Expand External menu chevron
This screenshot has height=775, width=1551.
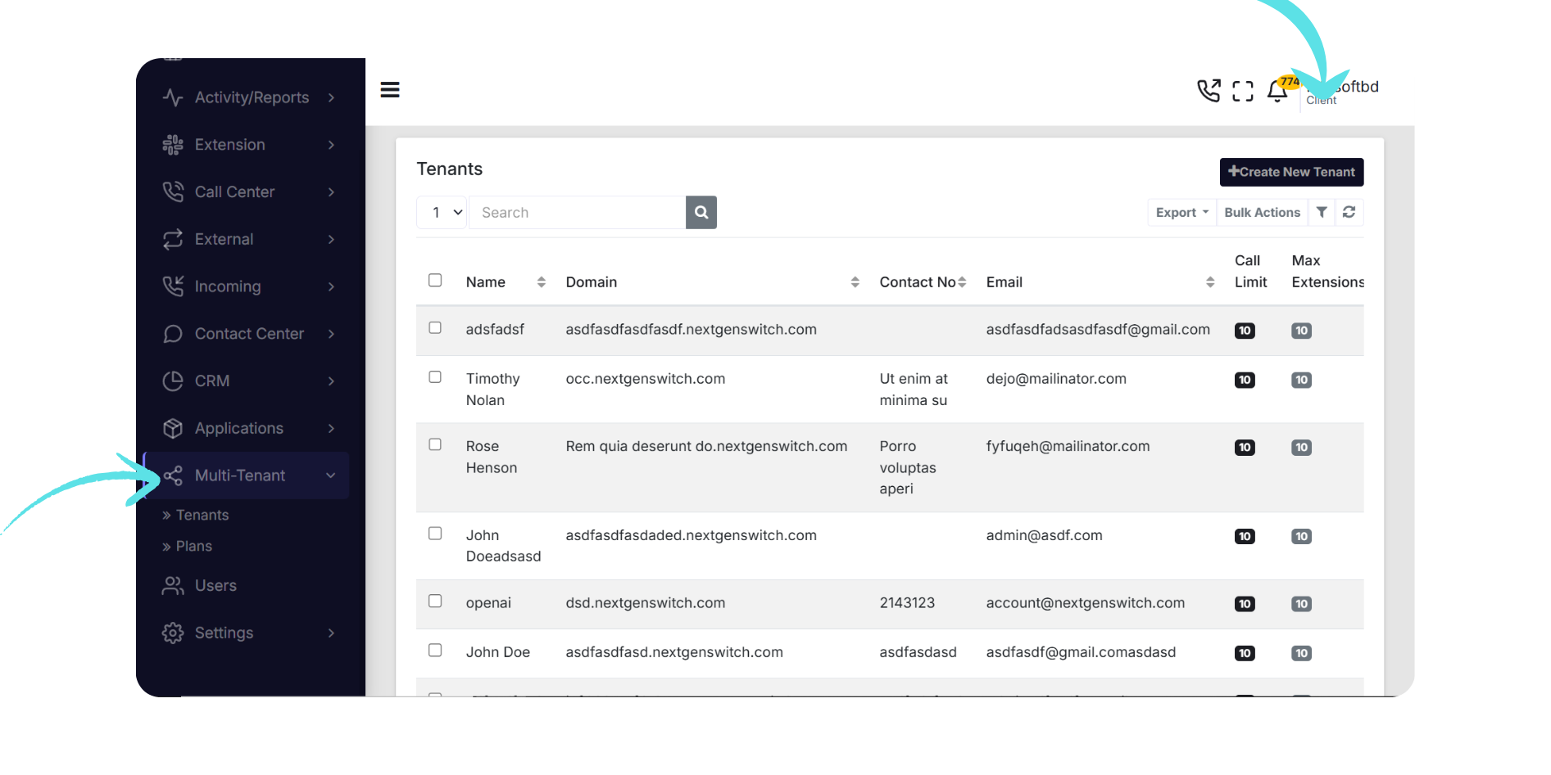[331, 239]
